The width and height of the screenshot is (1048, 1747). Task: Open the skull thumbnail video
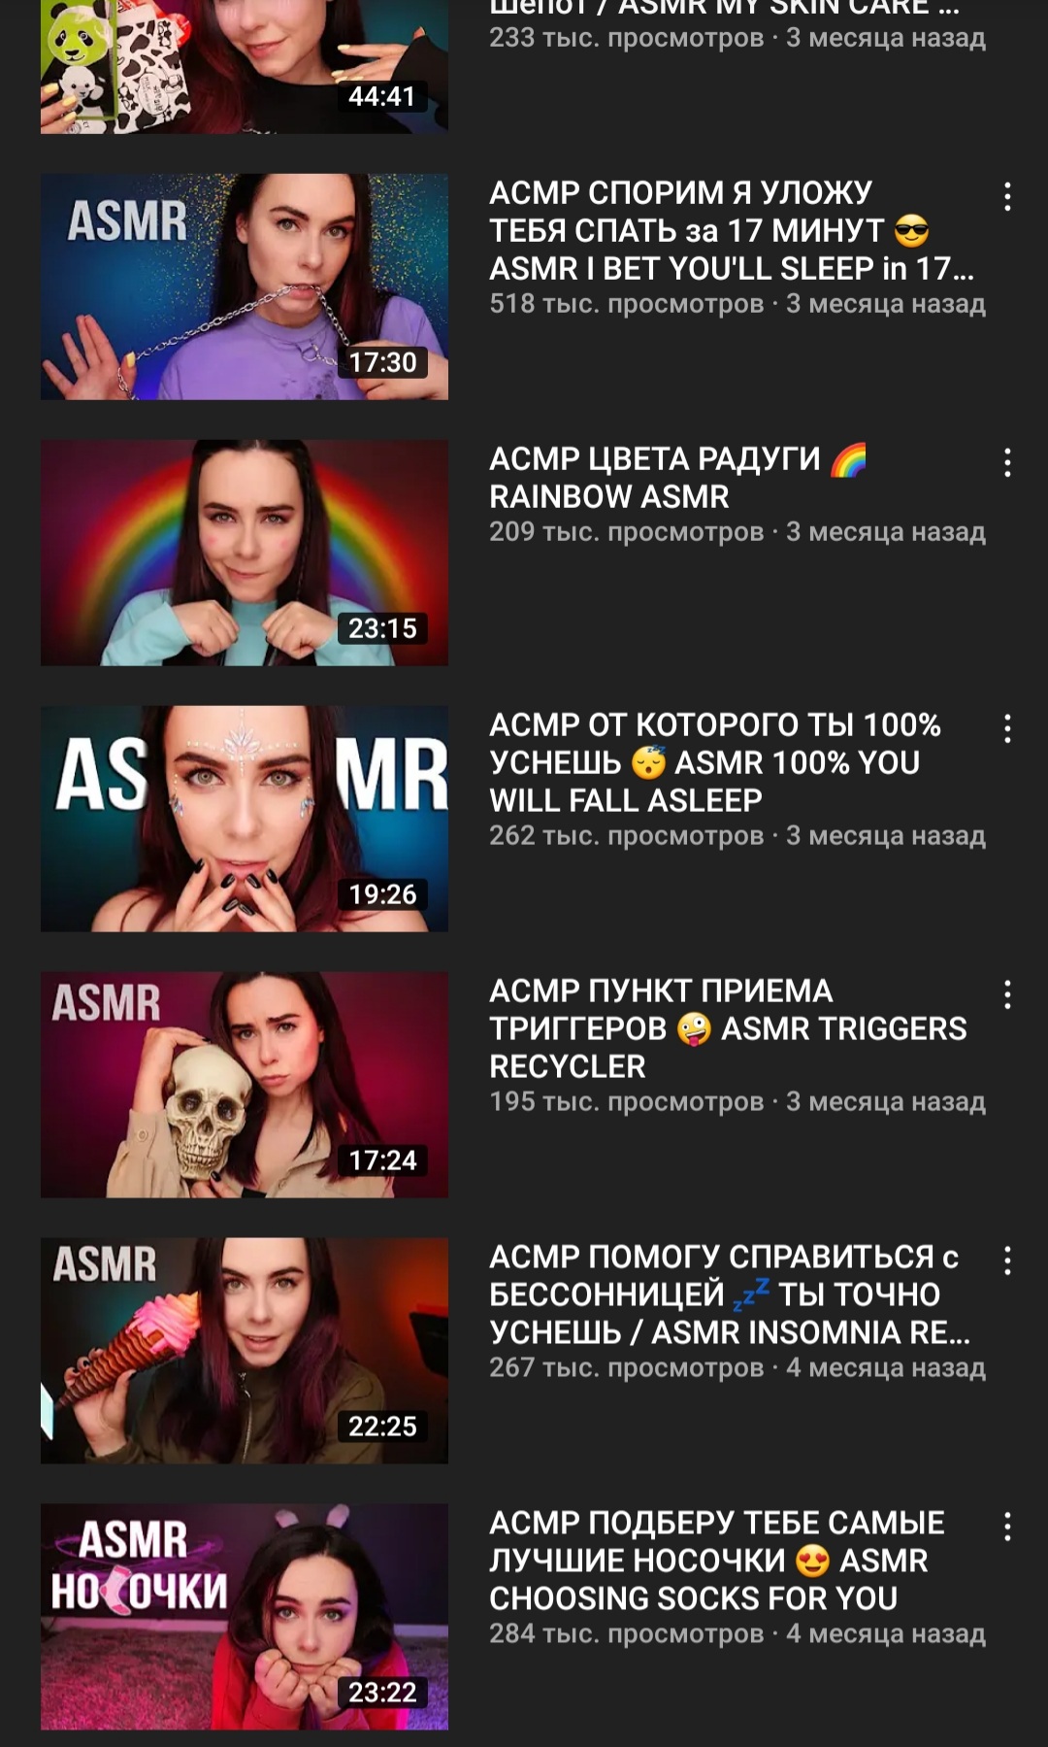tap(245, 1085)
